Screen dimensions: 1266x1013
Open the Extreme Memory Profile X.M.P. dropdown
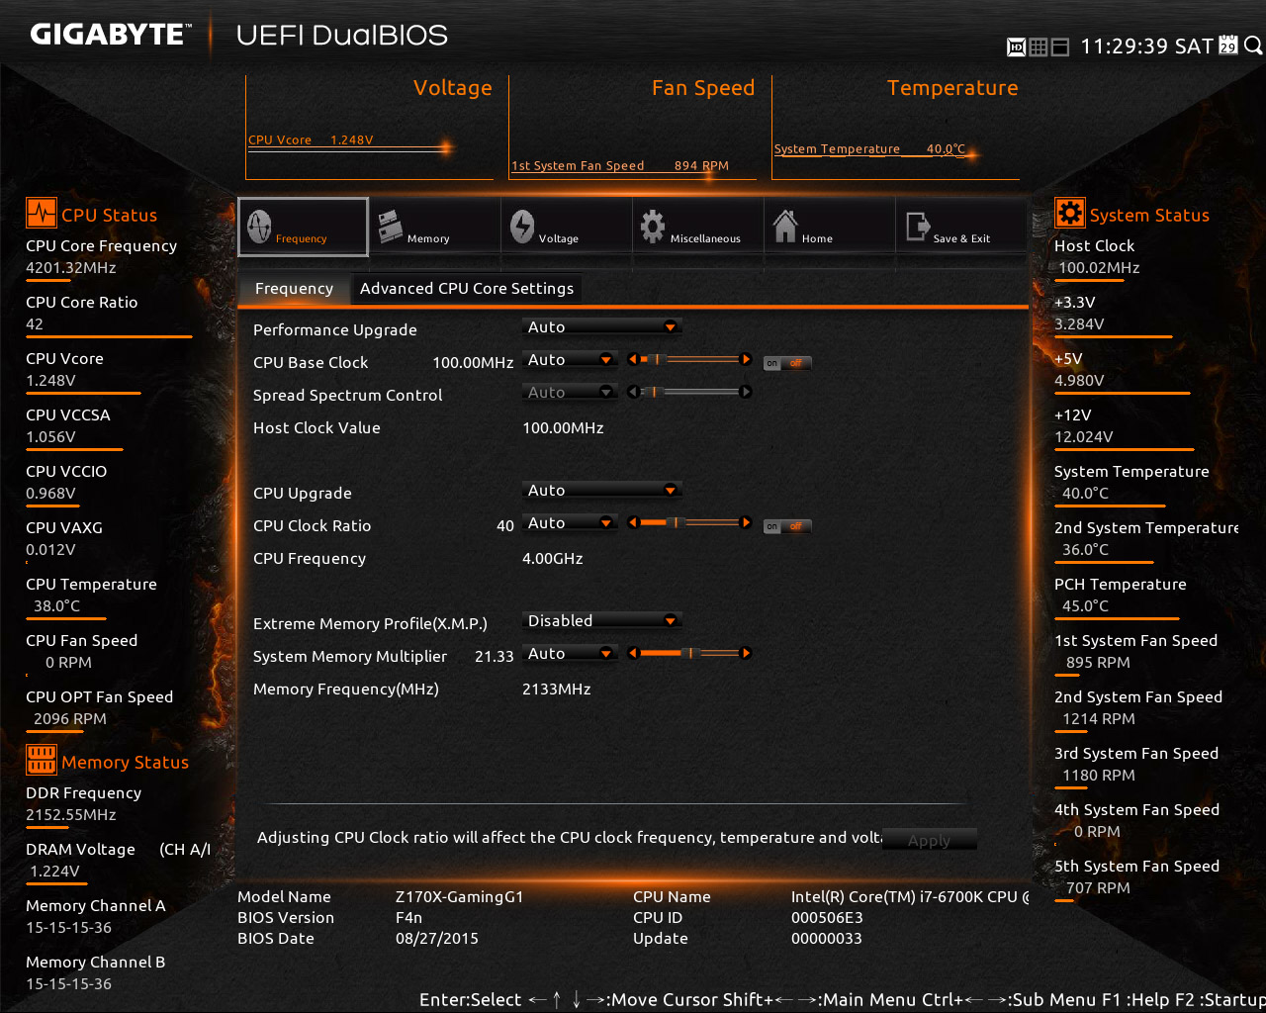point(601,621)
